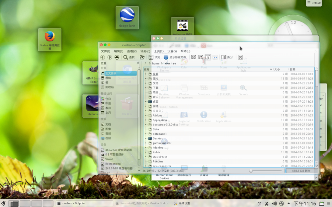Open 设置(S) menu

(x=172, y=51)
